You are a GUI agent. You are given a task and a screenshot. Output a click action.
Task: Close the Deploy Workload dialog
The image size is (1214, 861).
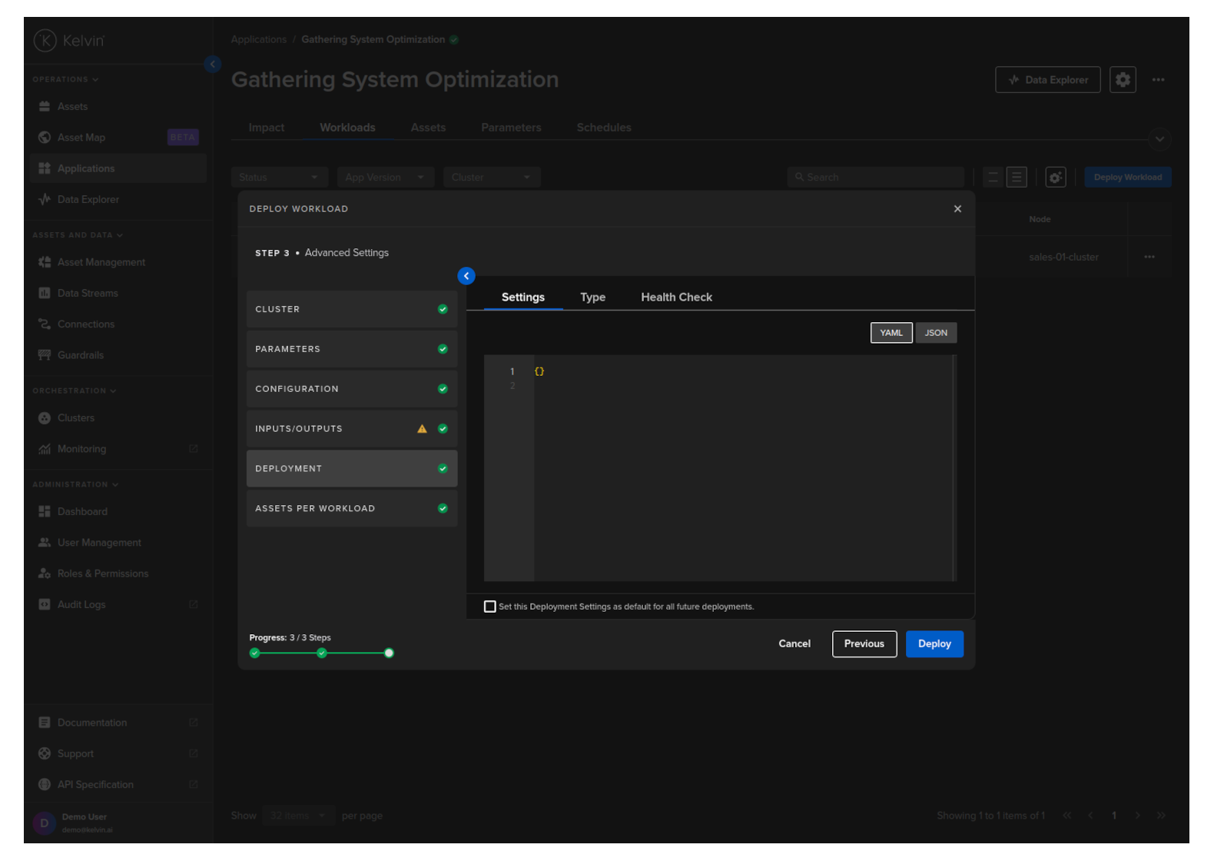coord(957,209)
